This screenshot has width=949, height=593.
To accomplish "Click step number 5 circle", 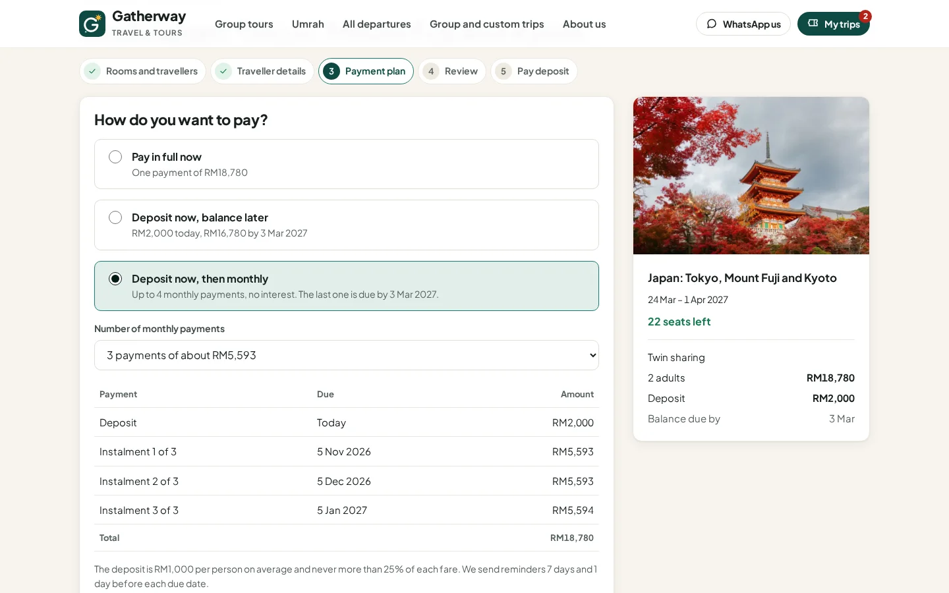I will [x=503, y=71].
